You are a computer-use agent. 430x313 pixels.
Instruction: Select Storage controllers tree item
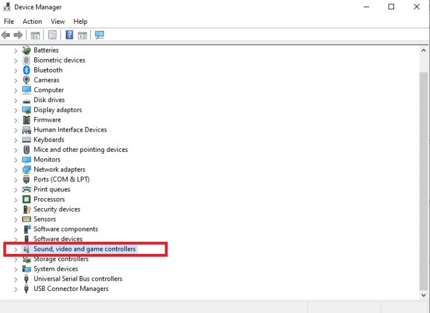tap(61, 259)
